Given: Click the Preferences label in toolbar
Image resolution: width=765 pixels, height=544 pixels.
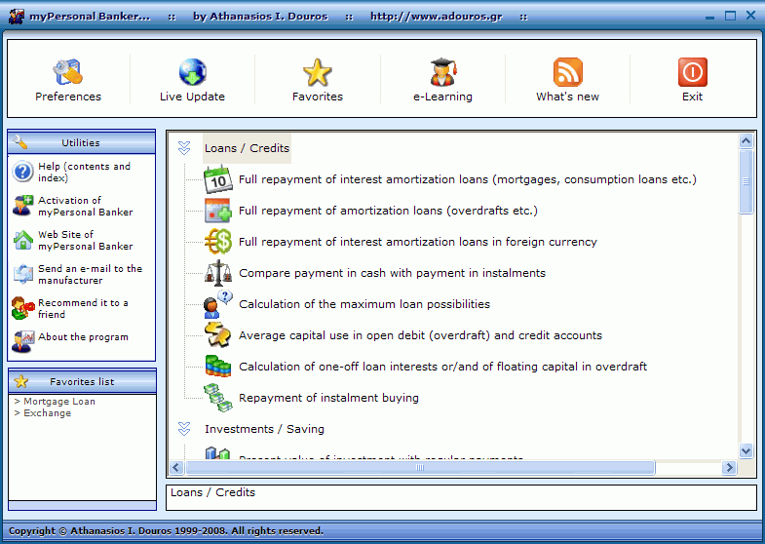Looking at the screenshot, I should (x=68, y=97).
